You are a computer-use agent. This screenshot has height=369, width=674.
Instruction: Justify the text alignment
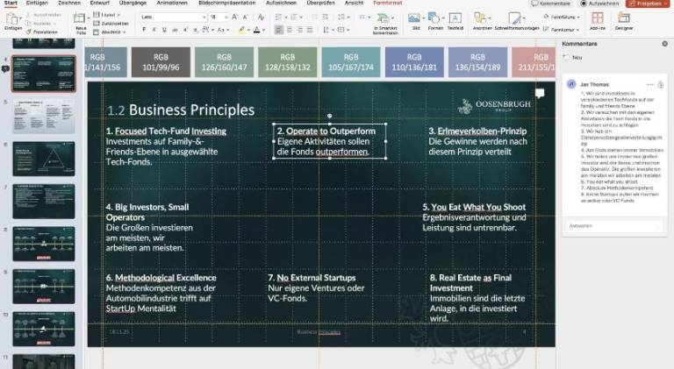pos(310,30)
